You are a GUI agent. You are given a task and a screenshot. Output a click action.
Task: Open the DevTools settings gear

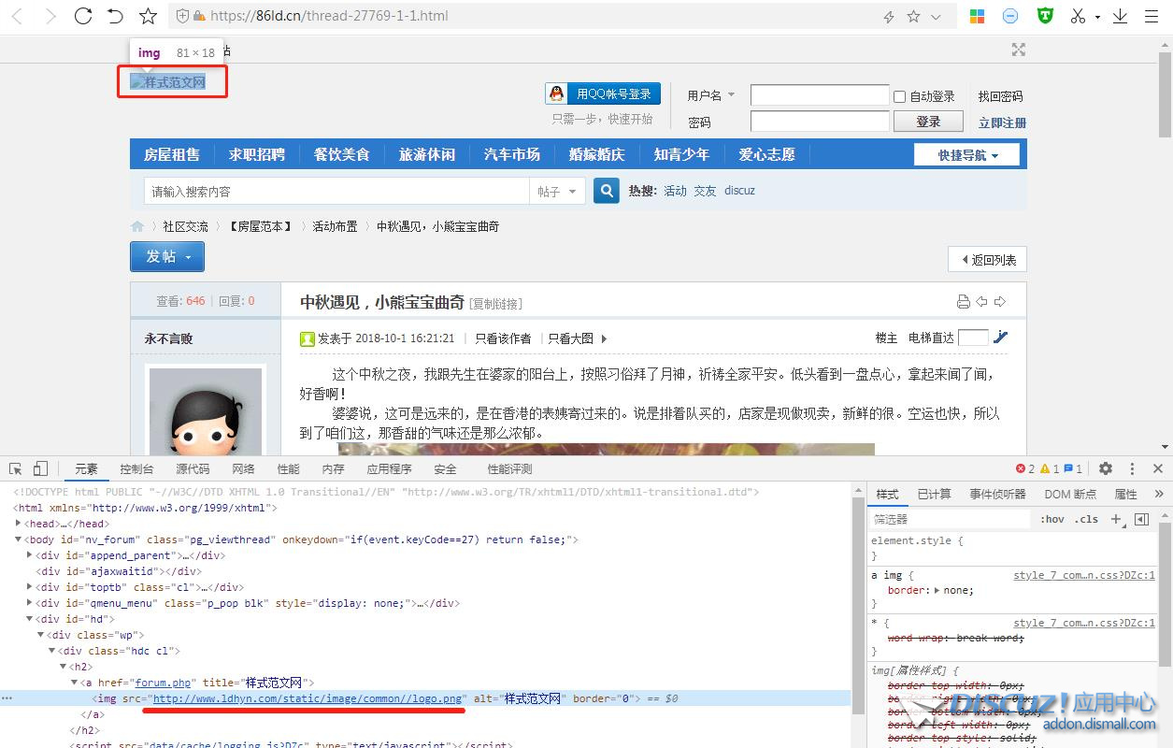pyautogui.click(x=1106, y=468)
